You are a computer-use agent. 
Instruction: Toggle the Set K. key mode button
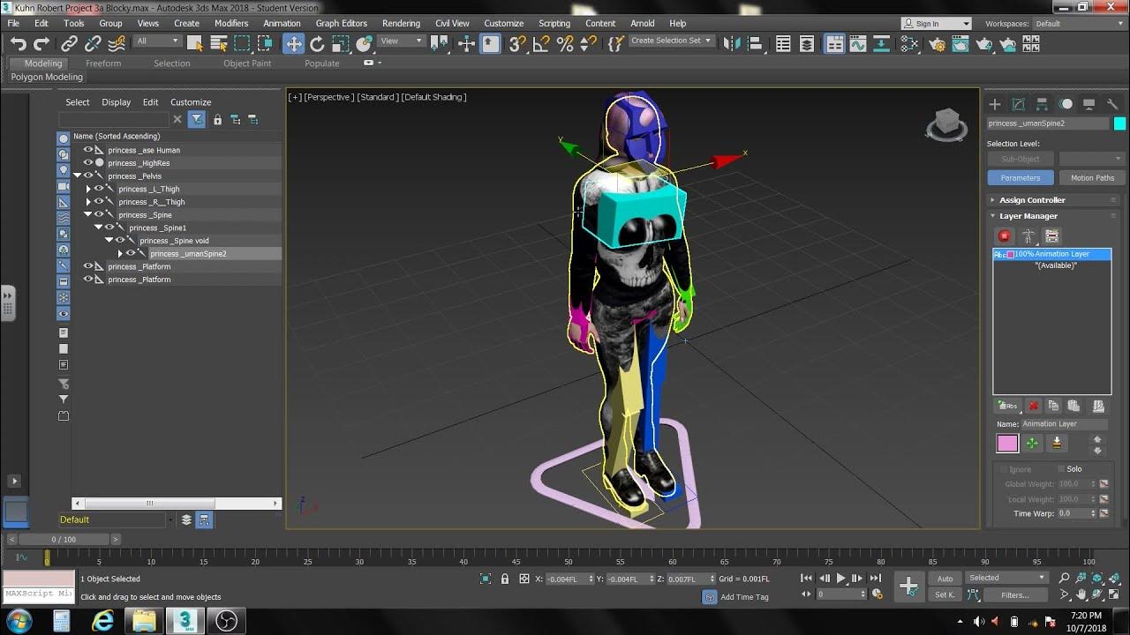tap(945, 594)
